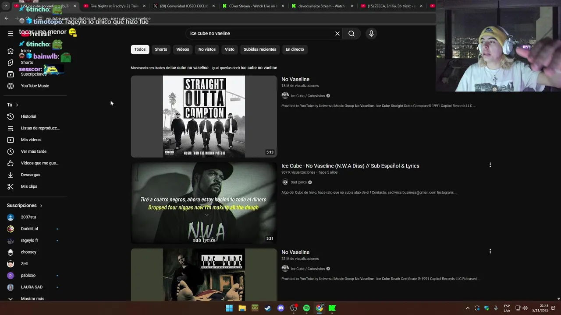The width and height of the screenshot is (561, 315).
Task: Open OBS Studio from the taskbar
Action: [294, 308]
